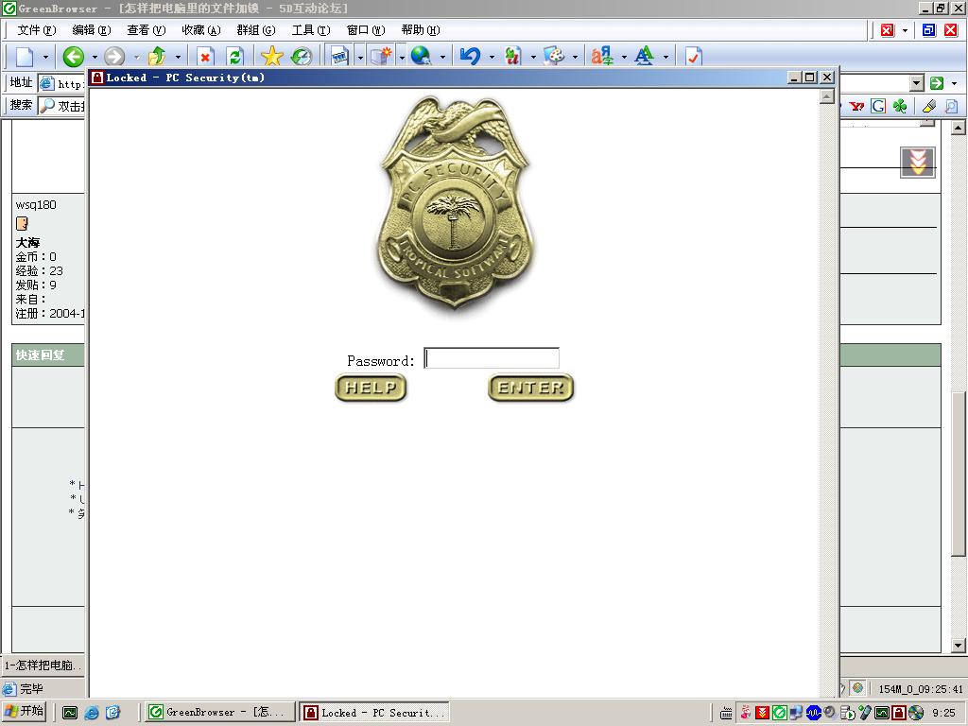968x726 pixels.
Task: Open the address bar URL dropdown arrow
Action: pyautogui.click(x=917, y=83)
